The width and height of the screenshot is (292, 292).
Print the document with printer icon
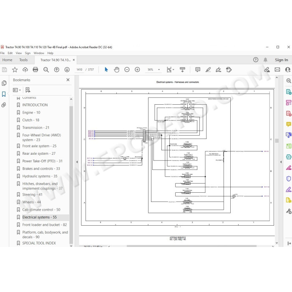pos(35,70)
